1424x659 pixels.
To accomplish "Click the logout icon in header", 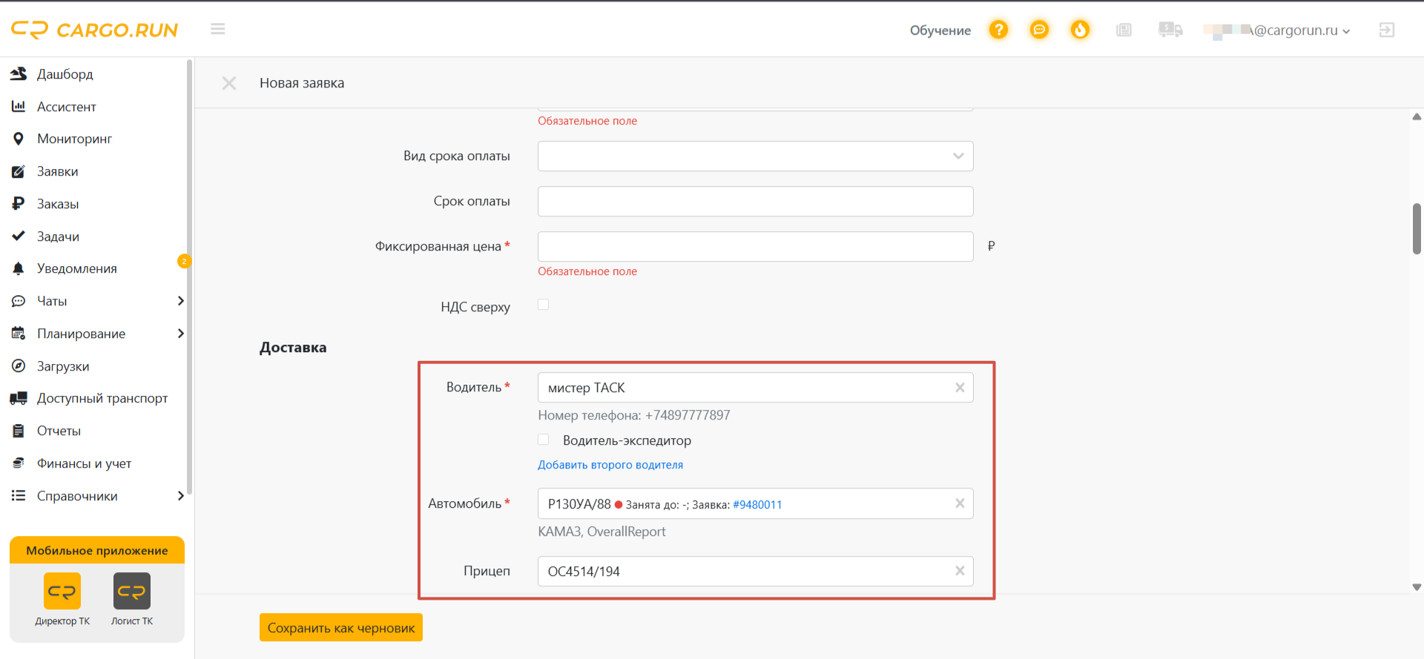I will click(1386, 30).
